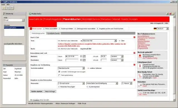
Task: Open Mein Anfrageprofil link
Action: point(157,23)
